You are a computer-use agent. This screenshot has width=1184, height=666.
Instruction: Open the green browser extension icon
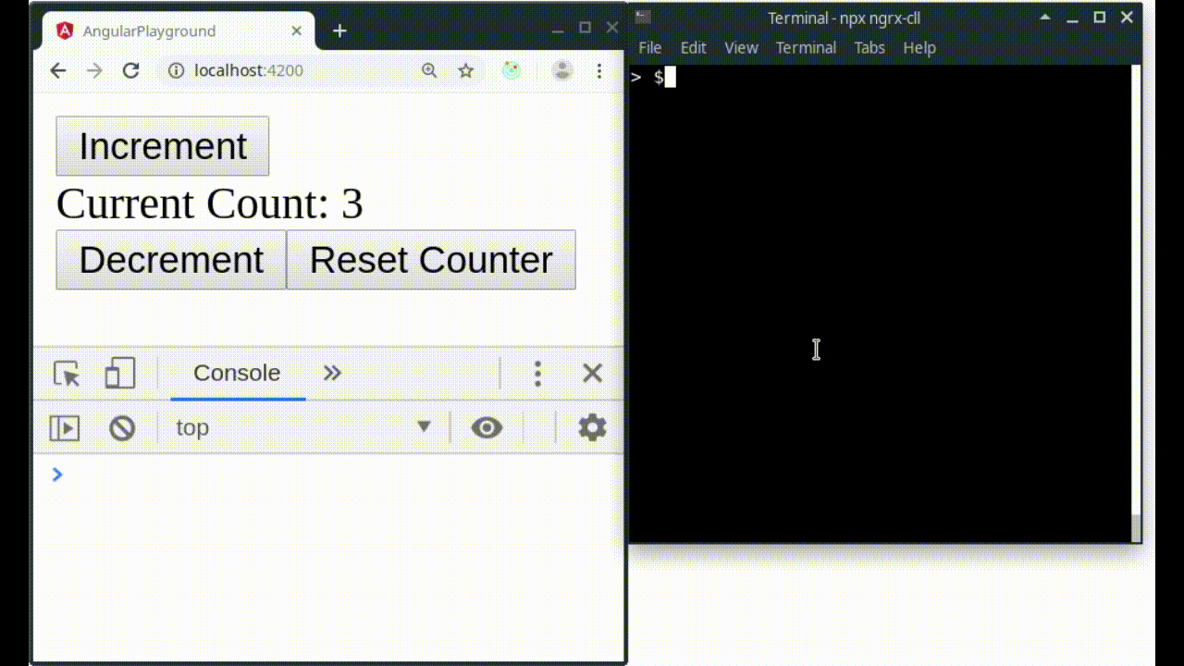tap(512, 70)
